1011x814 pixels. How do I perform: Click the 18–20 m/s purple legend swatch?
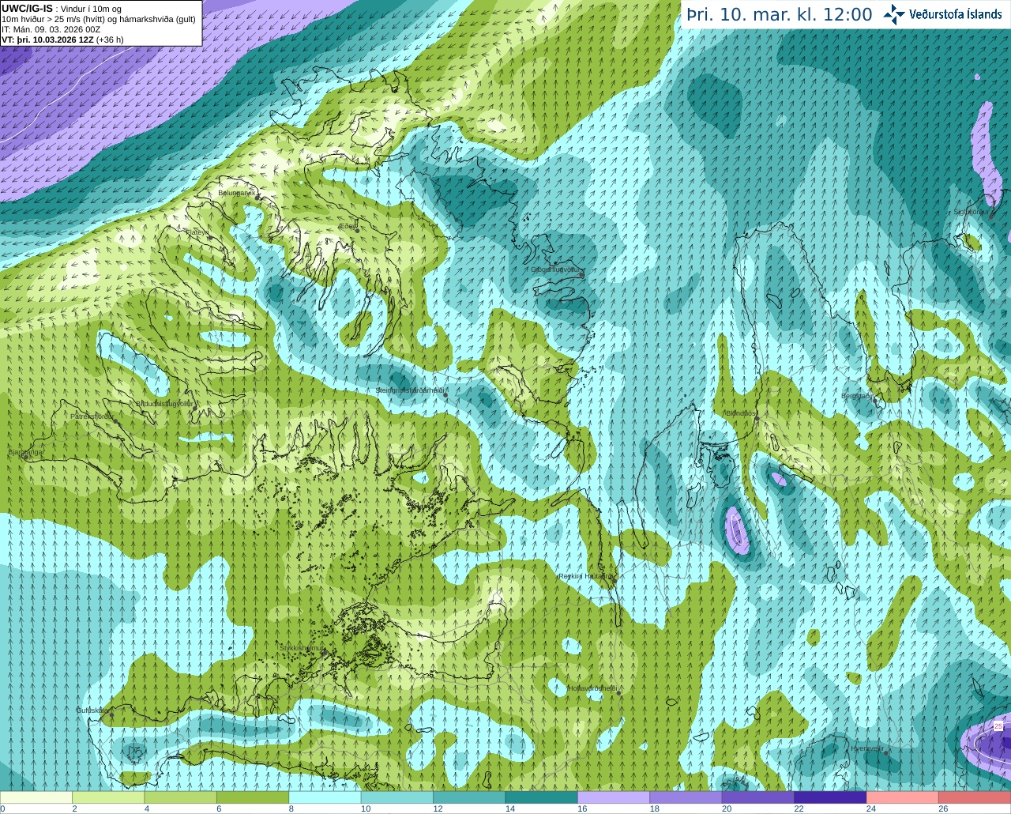(686, 797)
